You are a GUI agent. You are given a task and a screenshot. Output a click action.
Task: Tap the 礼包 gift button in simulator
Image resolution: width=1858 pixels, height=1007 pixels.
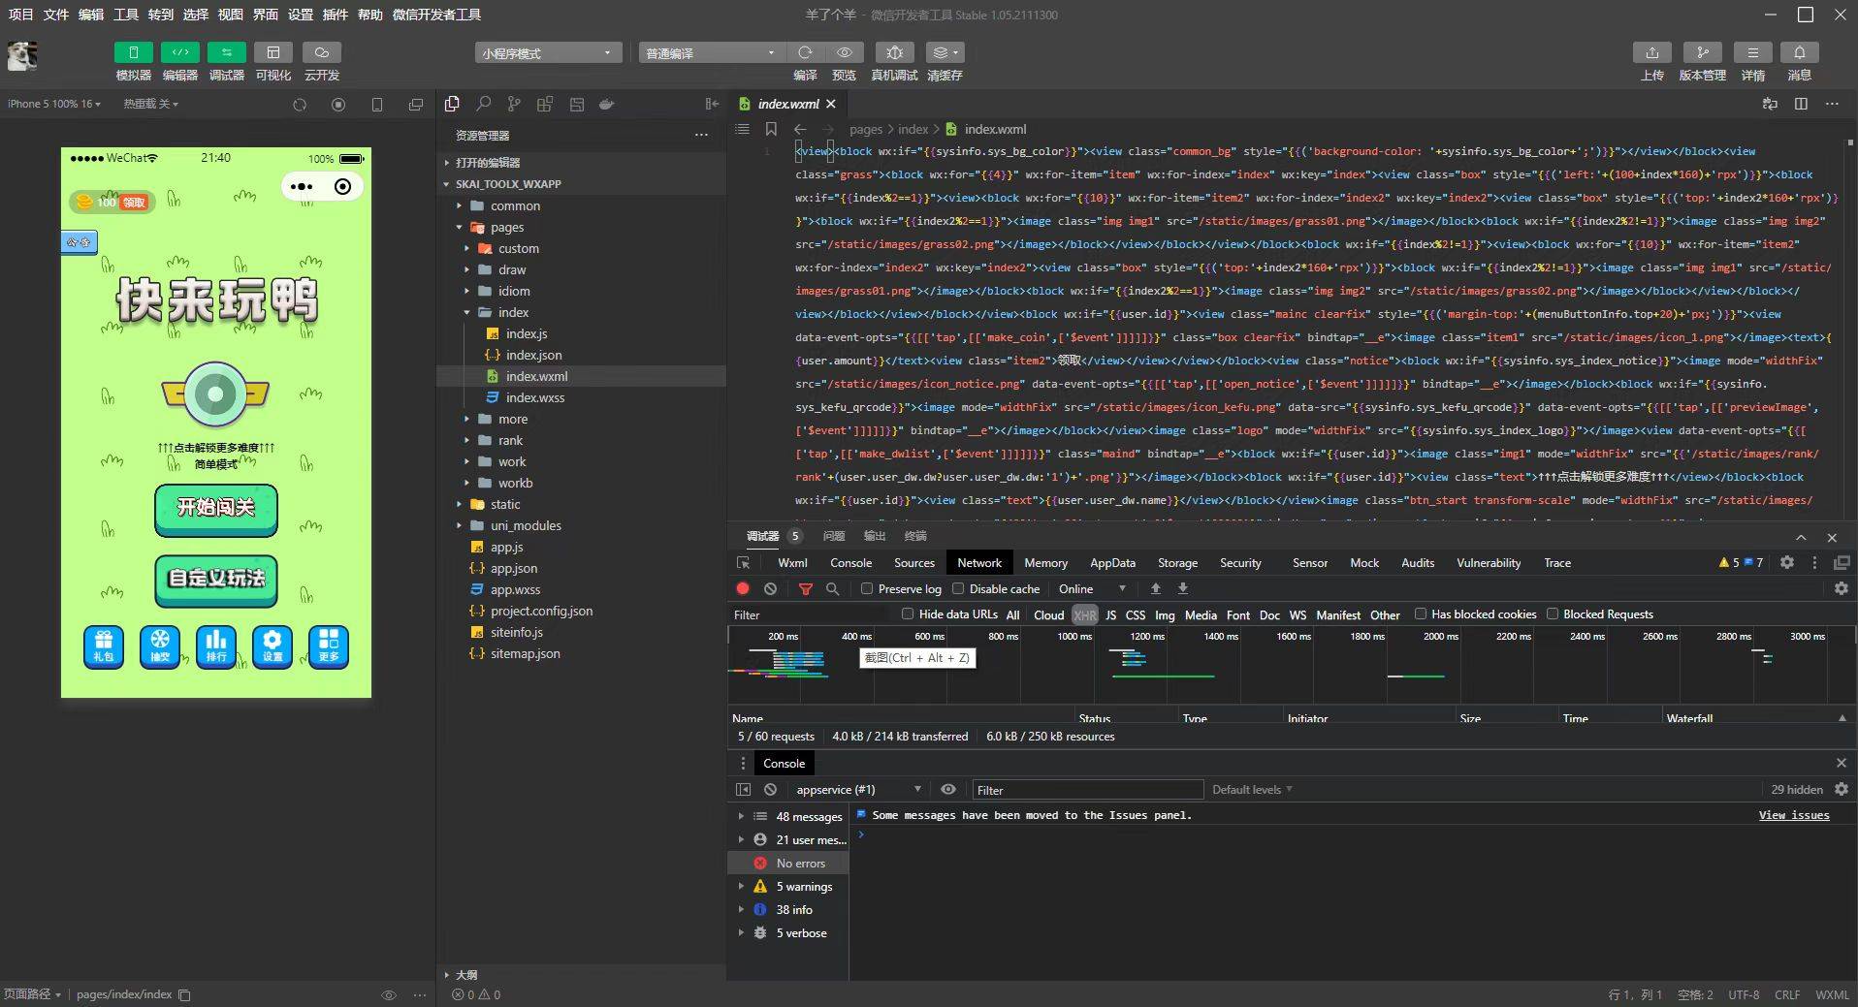pyautogui.click(x=104, y=645)
